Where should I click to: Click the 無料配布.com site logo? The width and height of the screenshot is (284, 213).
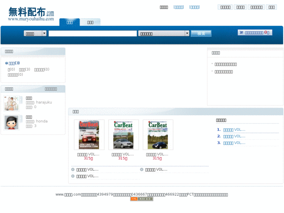click(x=31, y=14)
